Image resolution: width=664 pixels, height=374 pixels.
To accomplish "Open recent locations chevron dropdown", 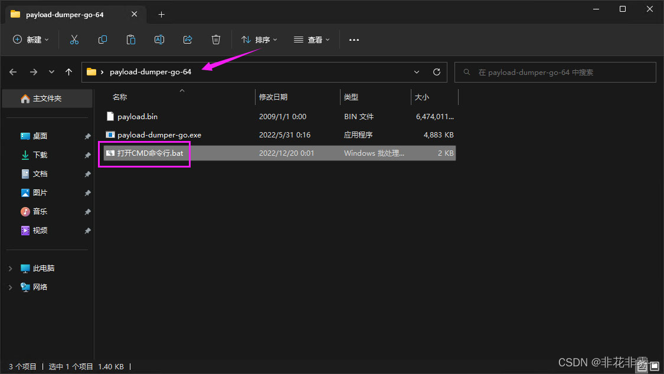I will tap(52, 72).
